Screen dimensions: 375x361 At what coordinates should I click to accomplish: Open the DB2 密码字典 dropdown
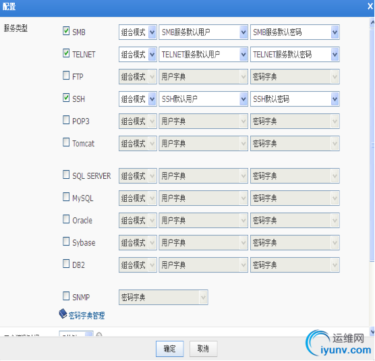coord(295,265)
